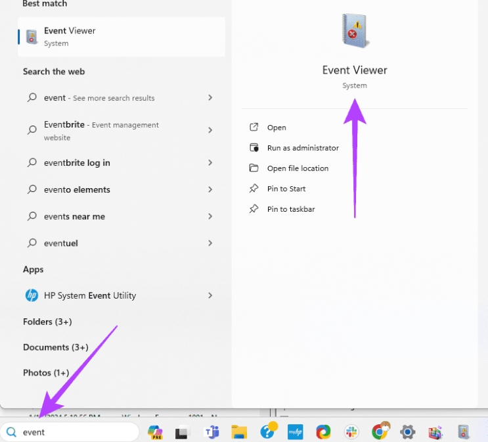Viewport: 488px width, 442px height.
Task: Click search icon next to 'events near me'
Action: point(32,216)
